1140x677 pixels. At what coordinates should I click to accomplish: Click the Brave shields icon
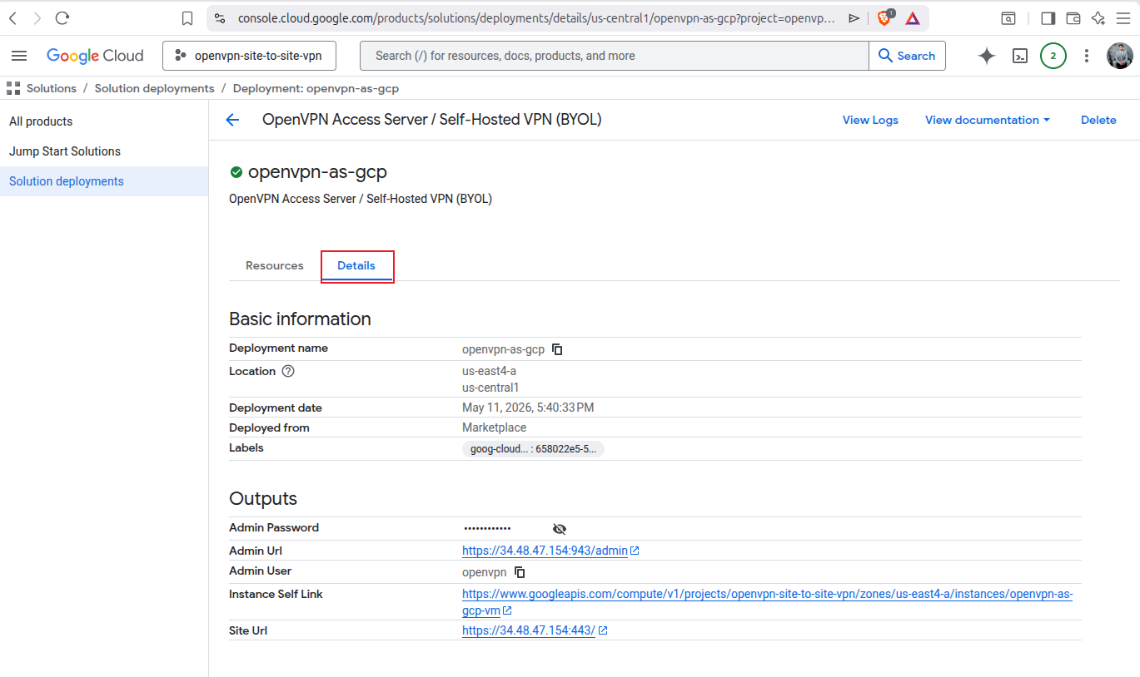click(884, 18)
